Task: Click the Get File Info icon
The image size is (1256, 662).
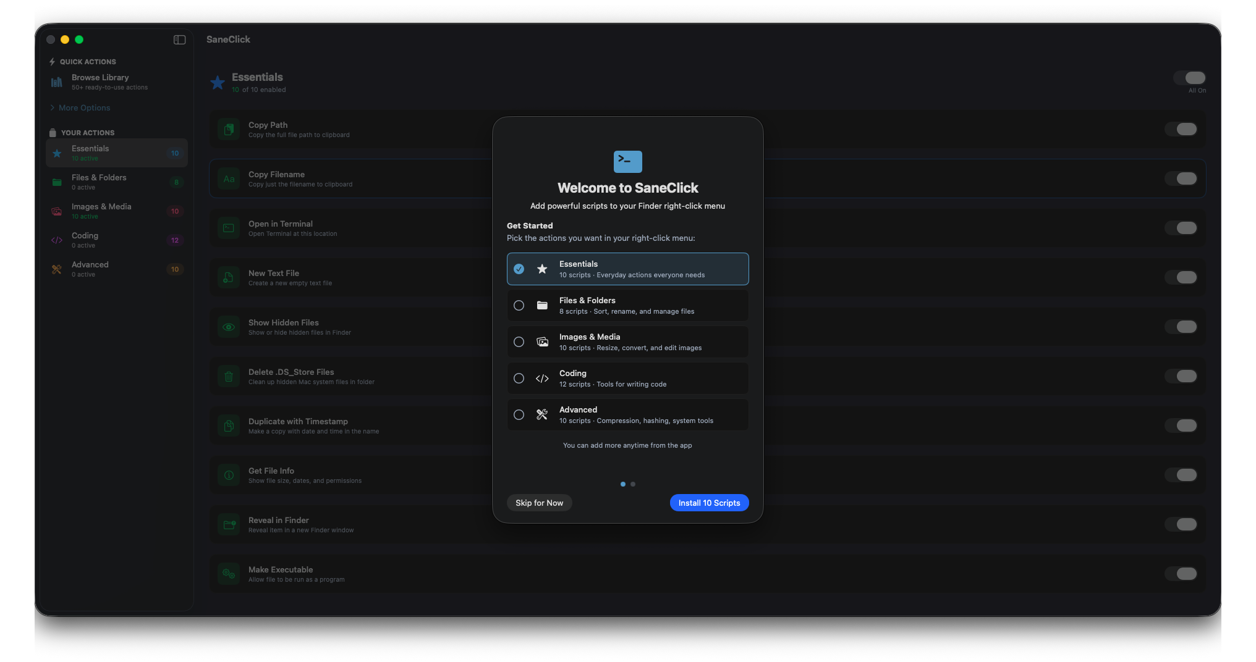Action: coord(229,475)
